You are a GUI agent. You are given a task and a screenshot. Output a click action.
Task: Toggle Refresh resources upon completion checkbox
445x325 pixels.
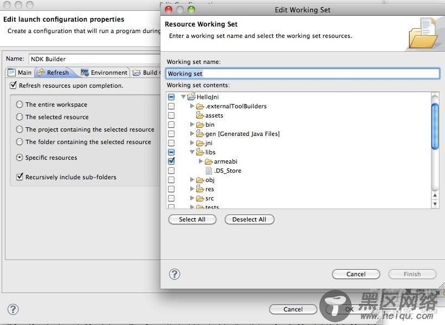[x=13, y=85]
